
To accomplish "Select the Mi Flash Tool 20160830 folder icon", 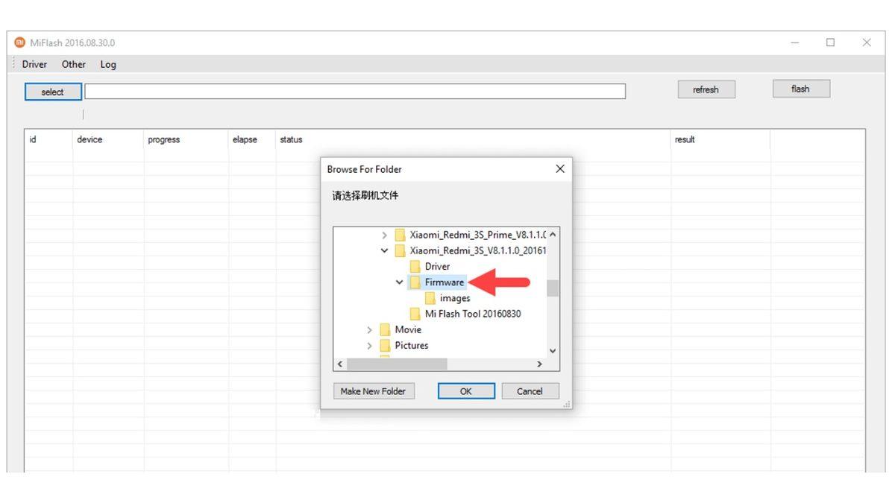I will (x=415, y=314).
